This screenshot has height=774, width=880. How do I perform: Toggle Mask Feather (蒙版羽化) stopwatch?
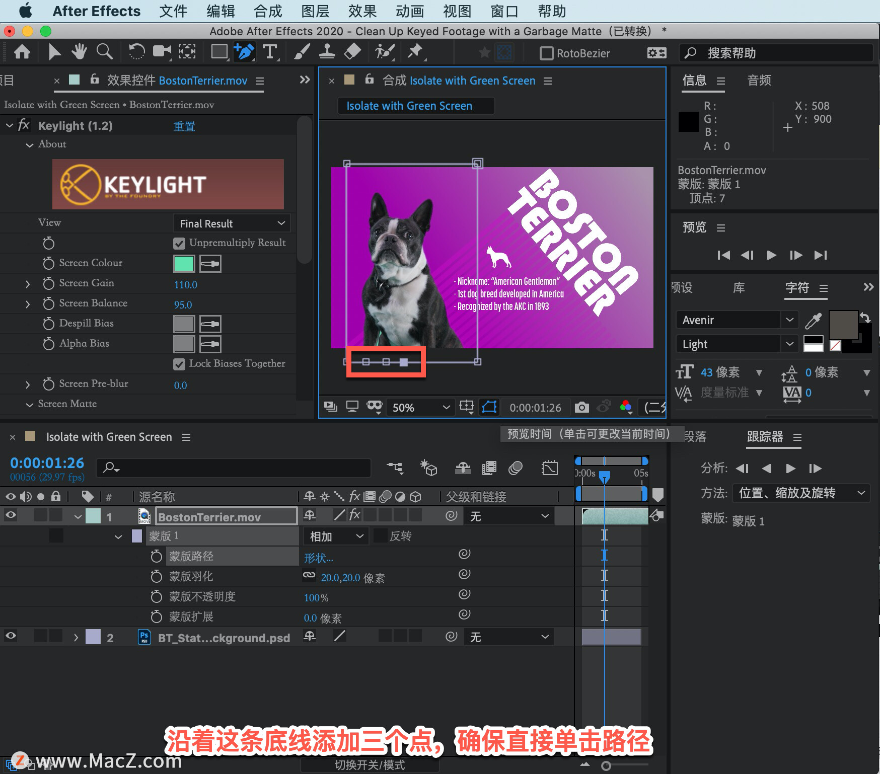tap(157, 576)
